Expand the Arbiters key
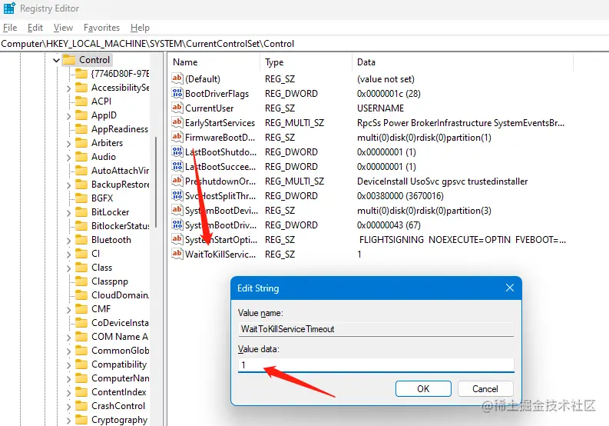This screenshot has height=426, width=609. 69,144
